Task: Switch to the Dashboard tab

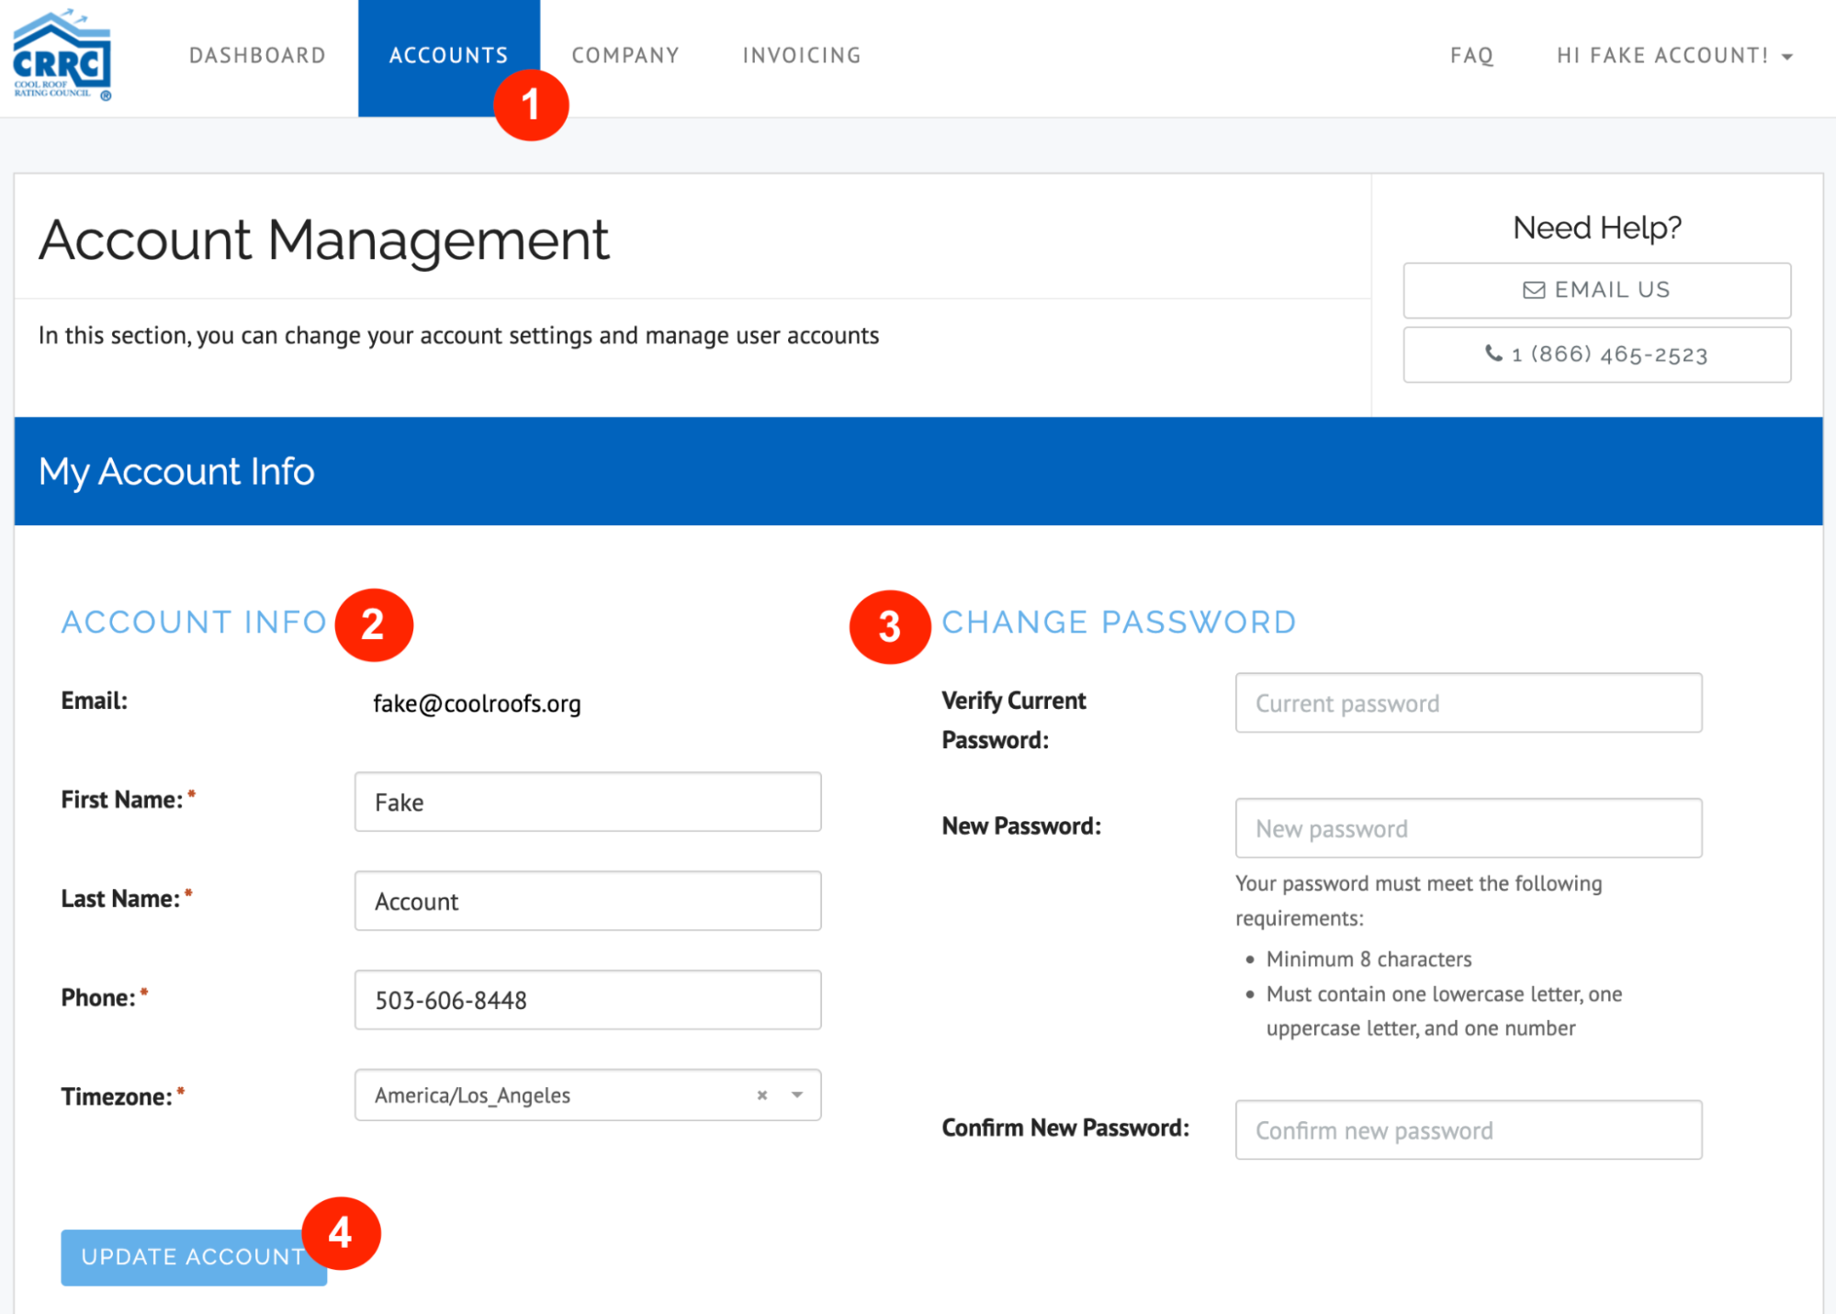Action: [256, 55]
